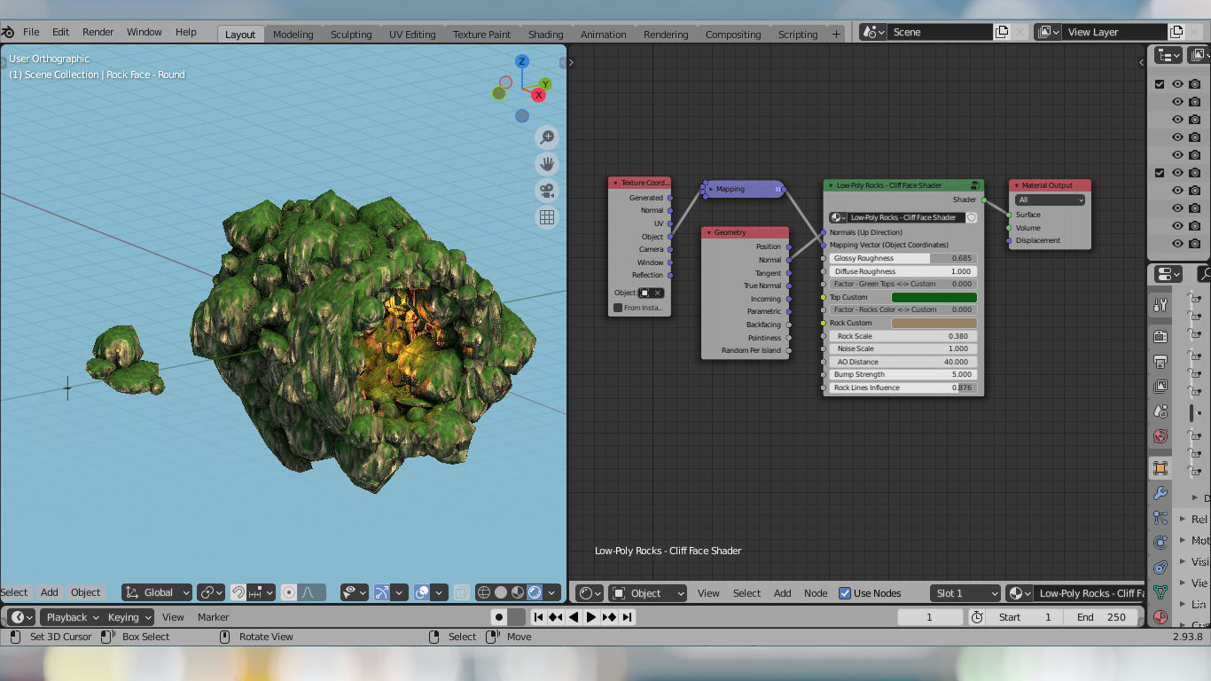Click the blue Z axis on navigation gizmo
The height and width of the screenshot is (681, 1211).
(522, 61)
